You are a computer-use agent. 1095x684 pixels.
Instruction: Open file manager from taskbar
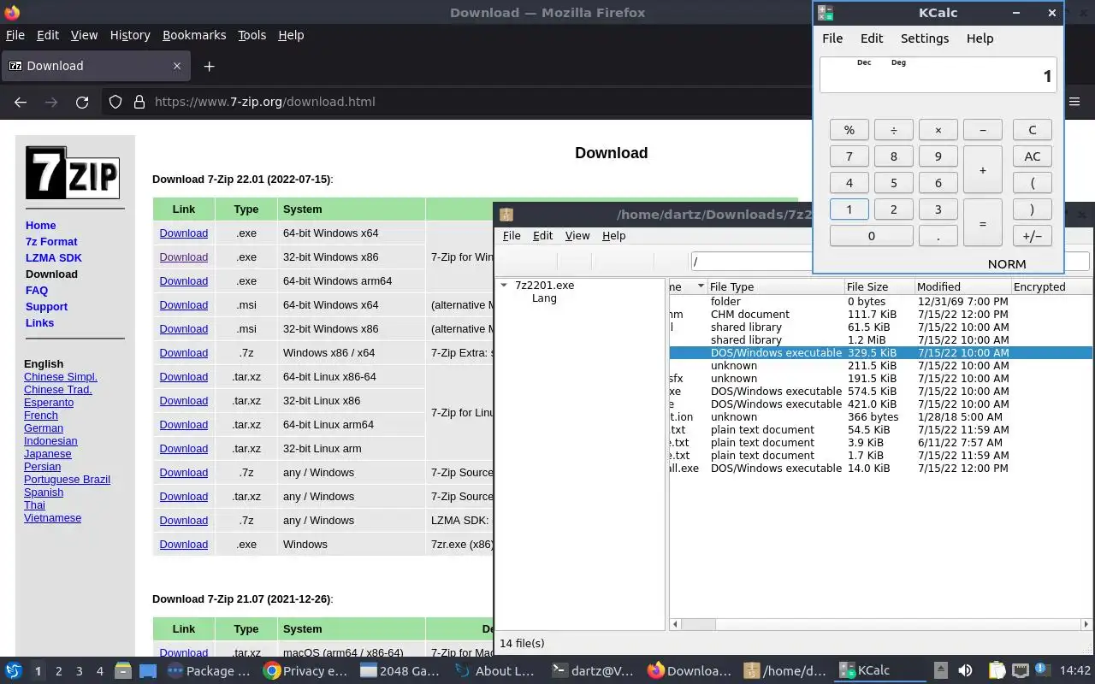pyautogui.click(x=122, y=670)
